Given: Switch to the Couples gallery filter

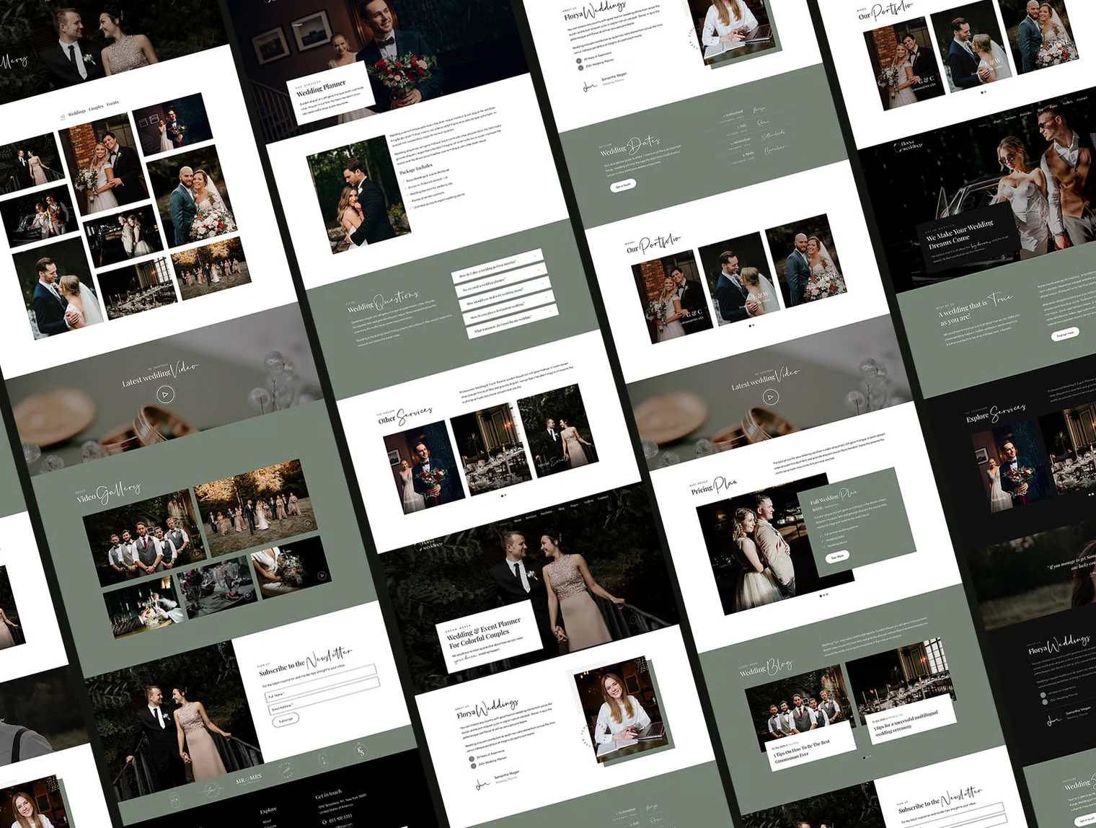Looking at the screenshot, I should (x=96, y=107).
